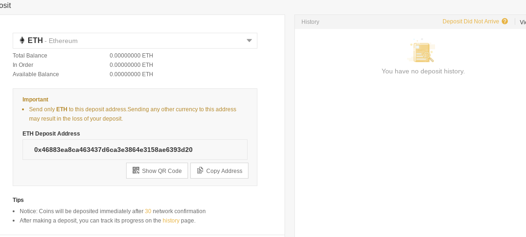Viewport: 526px width, 237px height.
Task: Click the copy document icon
Action: click(x=200, y=171)
